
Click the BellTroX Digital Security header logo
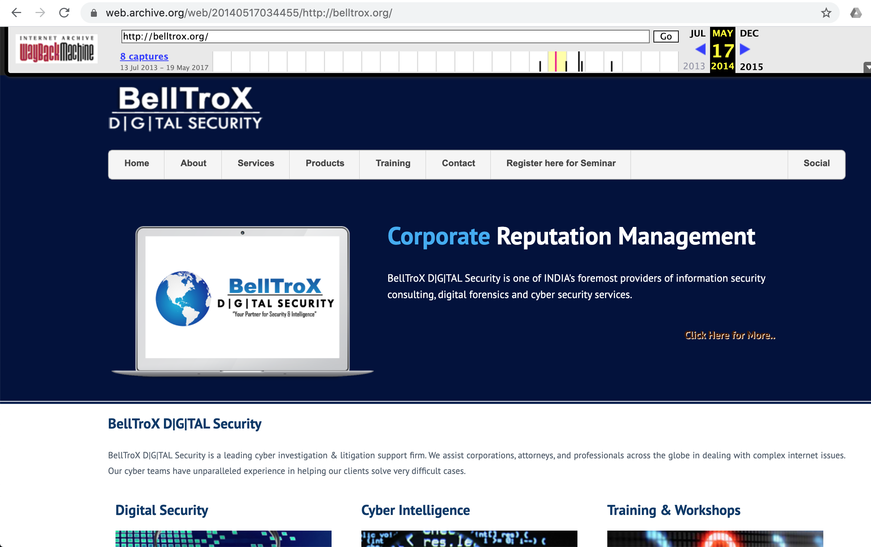[185, 108]
